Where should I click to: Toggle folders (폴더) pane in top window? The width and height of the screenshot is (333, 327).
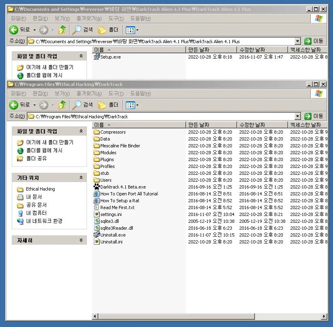tap(108, 30)
